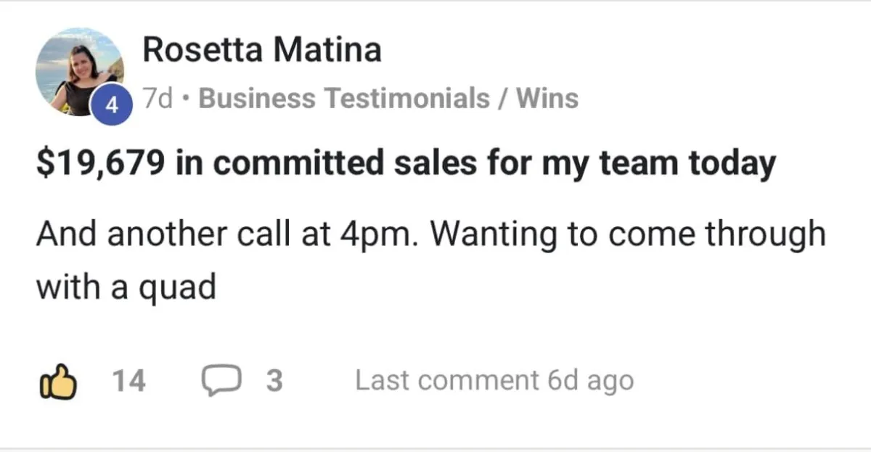Image resolution: width=871 pixels, height=452 pixels.
Task: Click the '$19,679' amount in the title
Action: pyautogui.click(x=98, y=163)
